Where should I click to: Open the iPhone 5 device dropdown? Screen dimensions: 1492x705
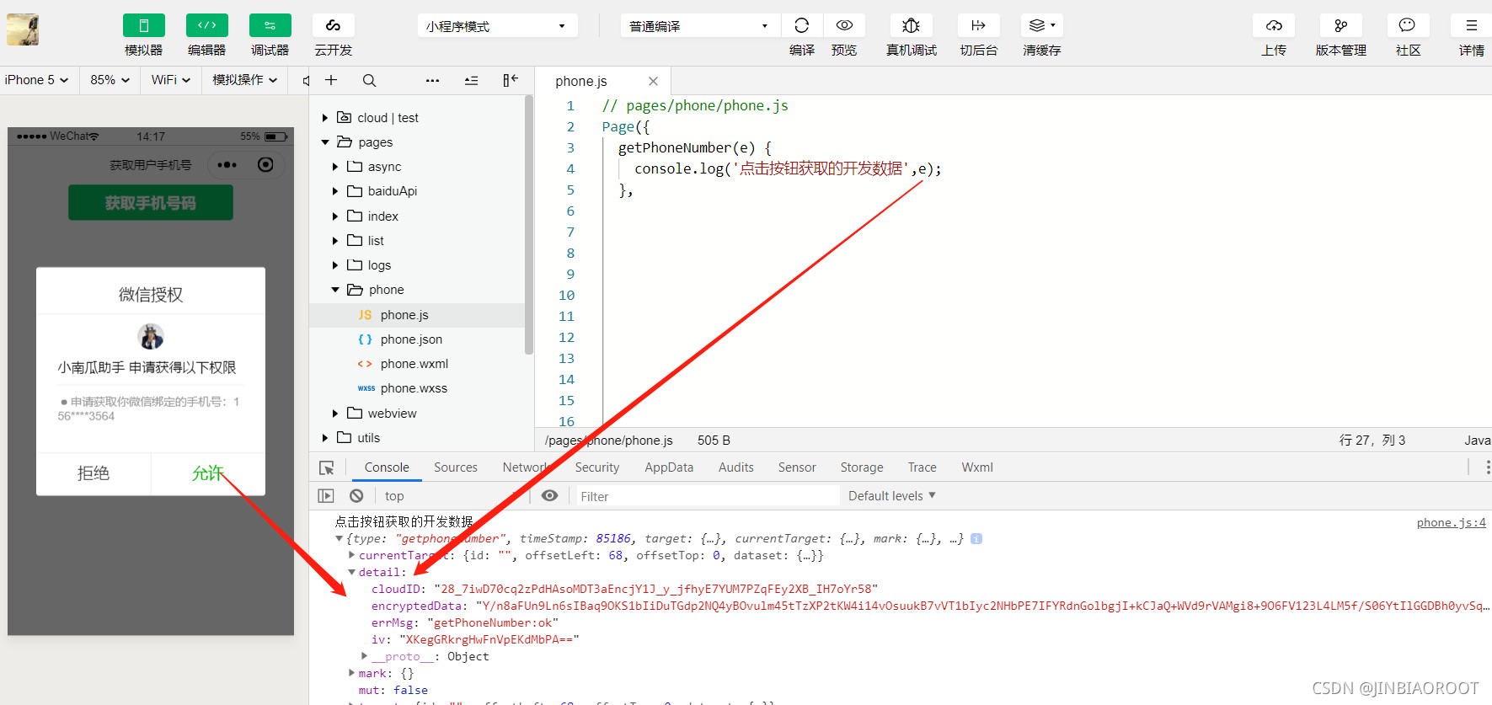tap(36, 80)
